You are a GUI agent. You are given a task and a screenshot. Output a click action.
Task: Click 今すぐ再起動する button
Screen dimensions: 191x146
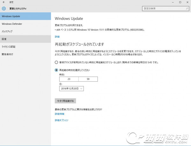pos(65,101)
